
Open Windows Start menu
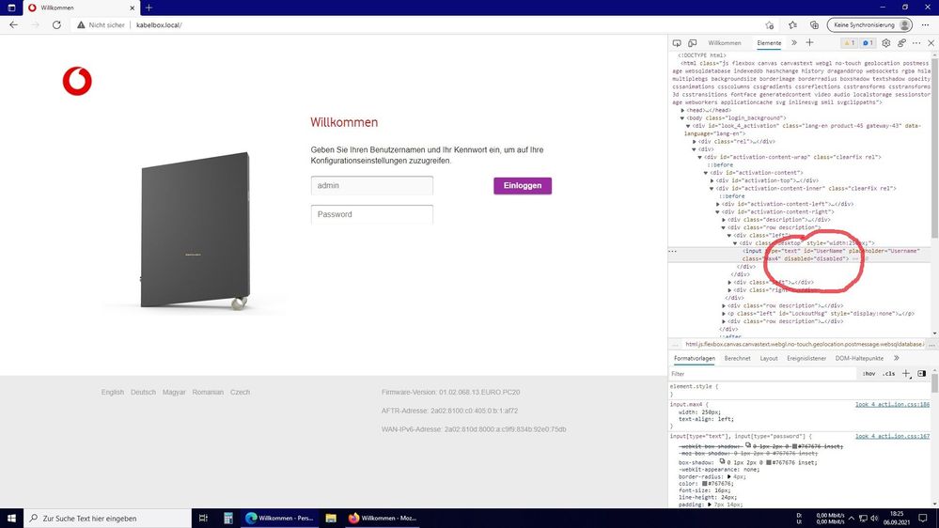pyautogui.click(x=11, y=518)
